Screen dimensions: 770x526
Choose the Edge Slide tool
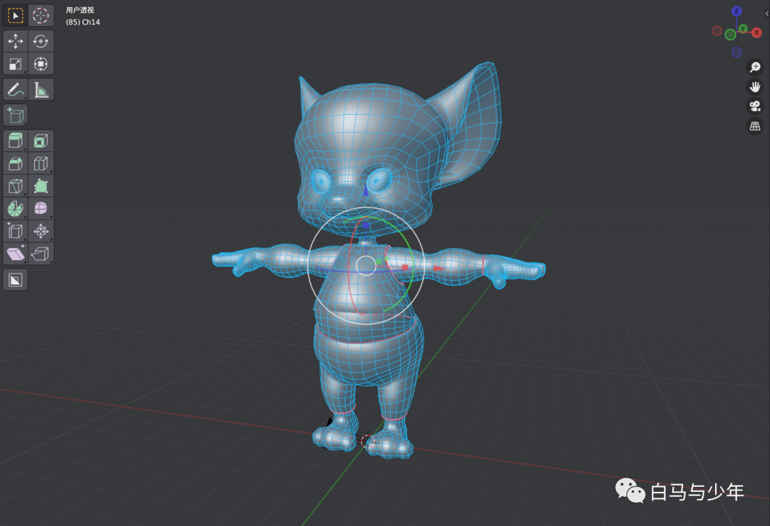15,232
